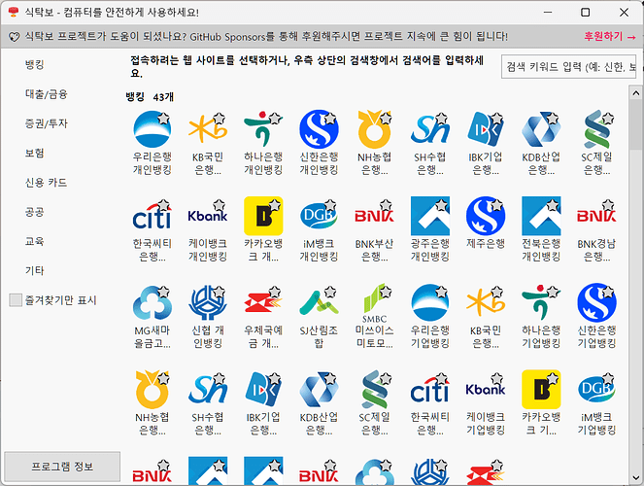Screen dimensions: 644x486
Task: Launch SJ산림조합 icon
Action: (319, 302)
